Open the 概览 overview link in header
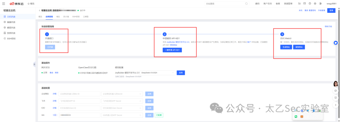Image resolution: width=340 pixels, height=122 pixels. pyautogui.click(x=31, y=4)
